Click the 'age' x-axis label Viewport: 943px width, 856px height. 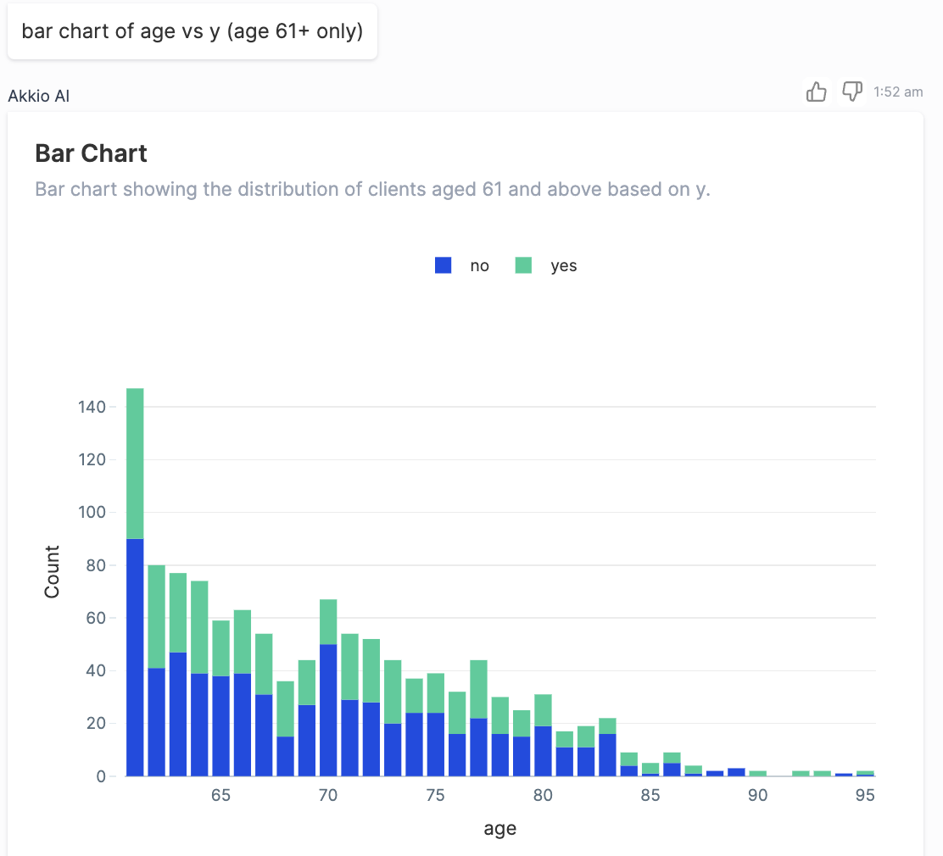(499, 828)
